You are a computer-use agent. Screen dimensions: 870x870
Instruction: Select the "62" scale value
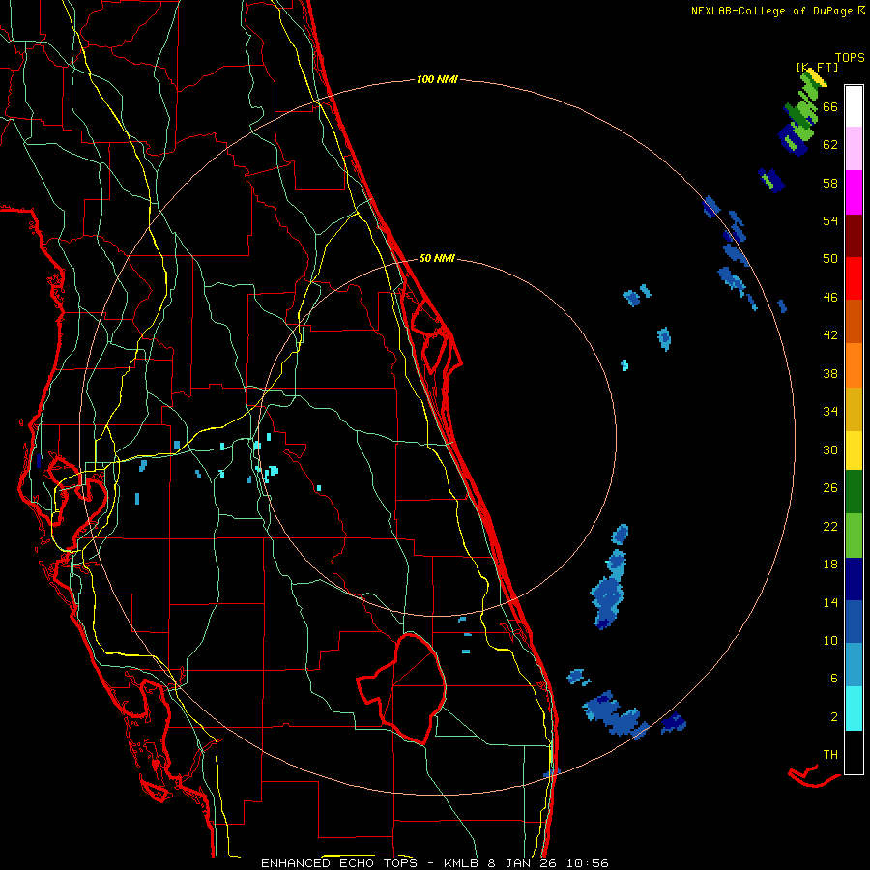tap(830, 145)
